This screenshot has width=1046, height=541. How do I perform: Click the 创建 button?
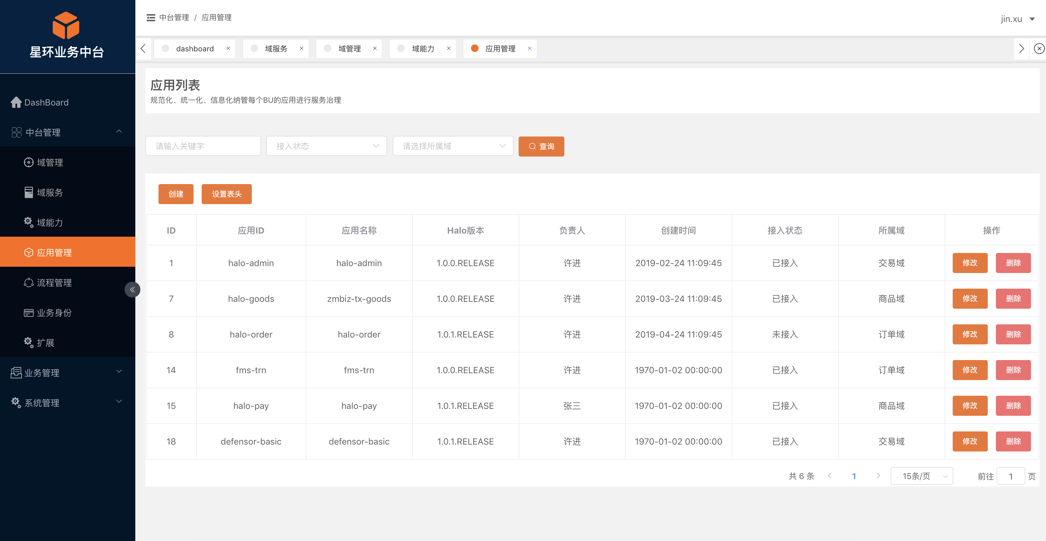pos(176,194)
